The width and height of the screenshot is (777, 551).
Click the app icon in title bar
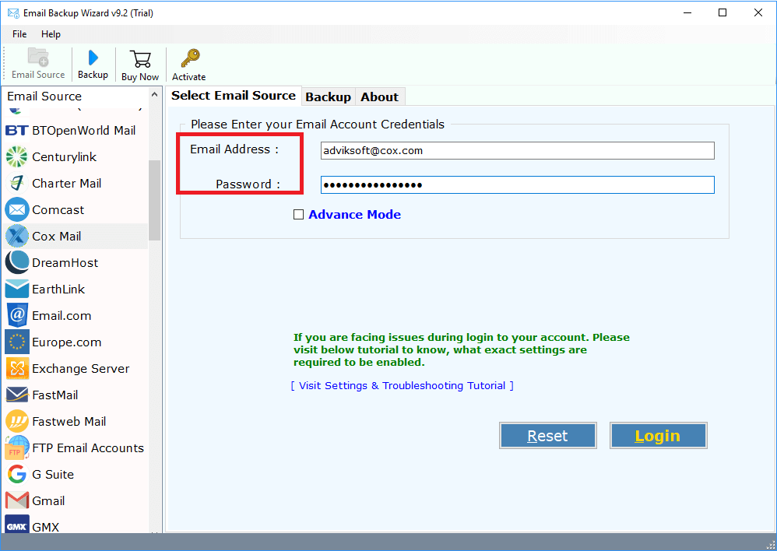13,13
